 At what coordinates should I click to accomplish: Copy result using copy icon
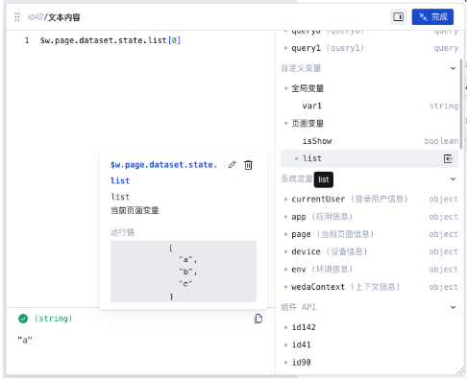click(x=258, y=319)
